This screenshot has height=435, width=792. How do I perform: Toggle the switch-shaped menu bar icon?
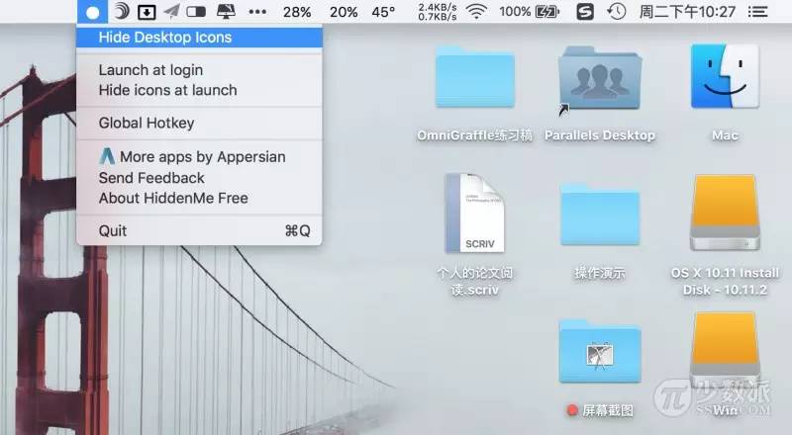coord(197,12)
